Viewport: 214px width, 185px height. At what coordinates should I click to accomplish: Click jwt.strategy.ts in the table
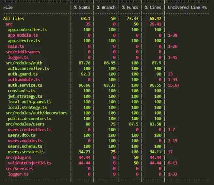pos(25,96)
